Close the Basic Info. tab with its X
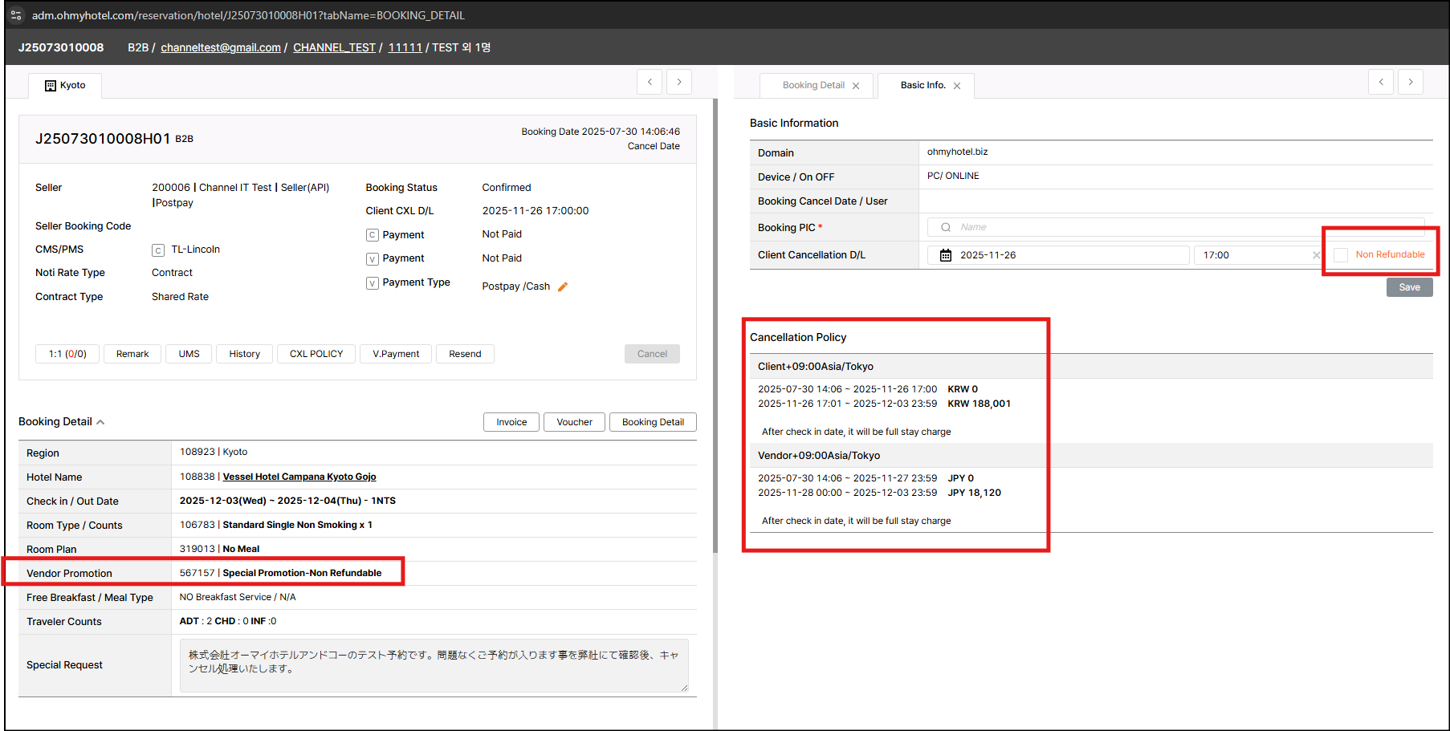Image resolution: width=1450 pixels, height=731 pixels. click(957, 86)
